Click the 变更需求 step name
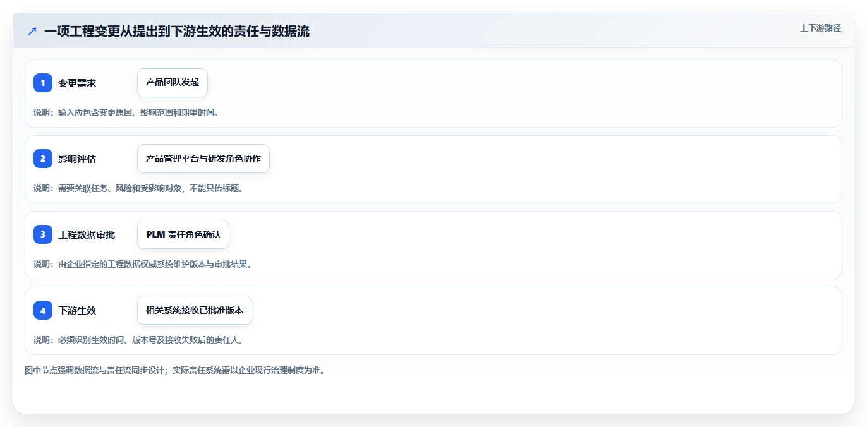This screenshot has width=867, height=427. pos(77,83)
